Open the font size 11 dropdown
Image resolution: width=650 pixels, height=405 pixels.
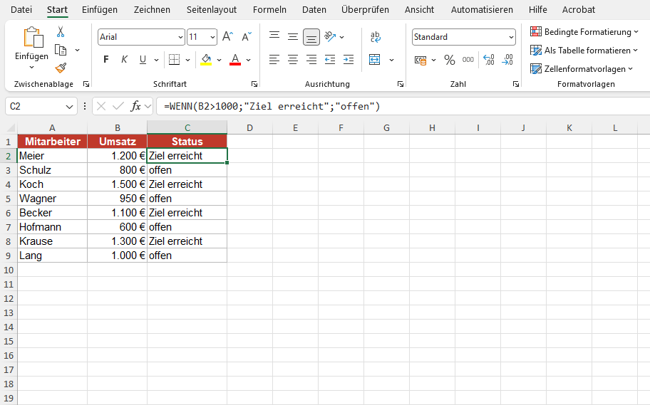coord(212,37)
